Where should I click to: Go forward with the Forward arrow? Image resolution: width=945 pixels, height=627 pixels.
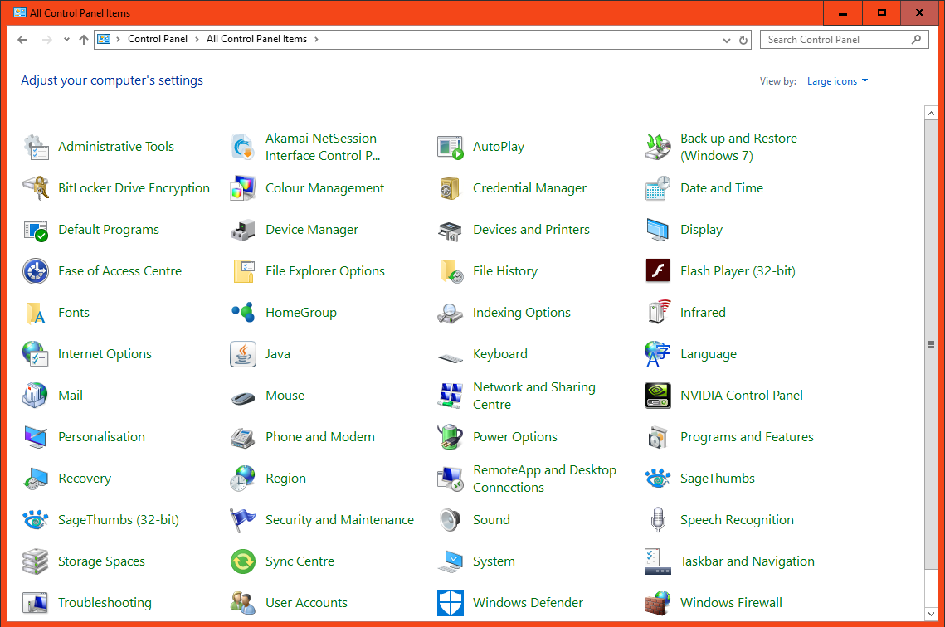click(47, 40)
